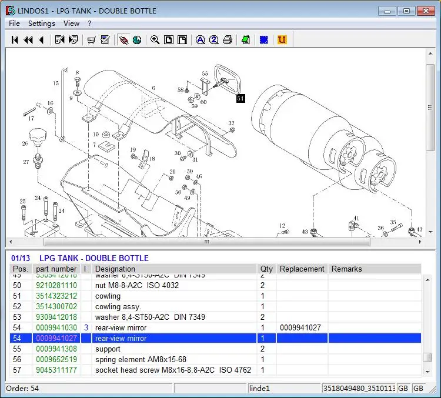Click the parts list scroll down arrow
Image resolution: width=441 pixels, height=398 pixels.
tap(427, 372)
